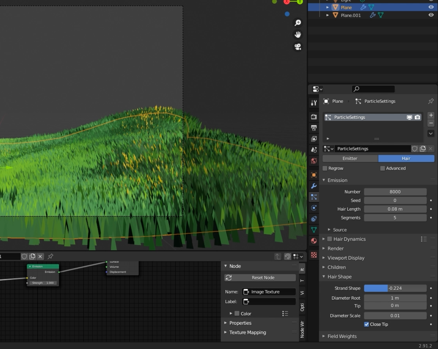Hide Plane.001 using its eye icon
This screenshot has width=438, height=349.
[x=431, y=15]
